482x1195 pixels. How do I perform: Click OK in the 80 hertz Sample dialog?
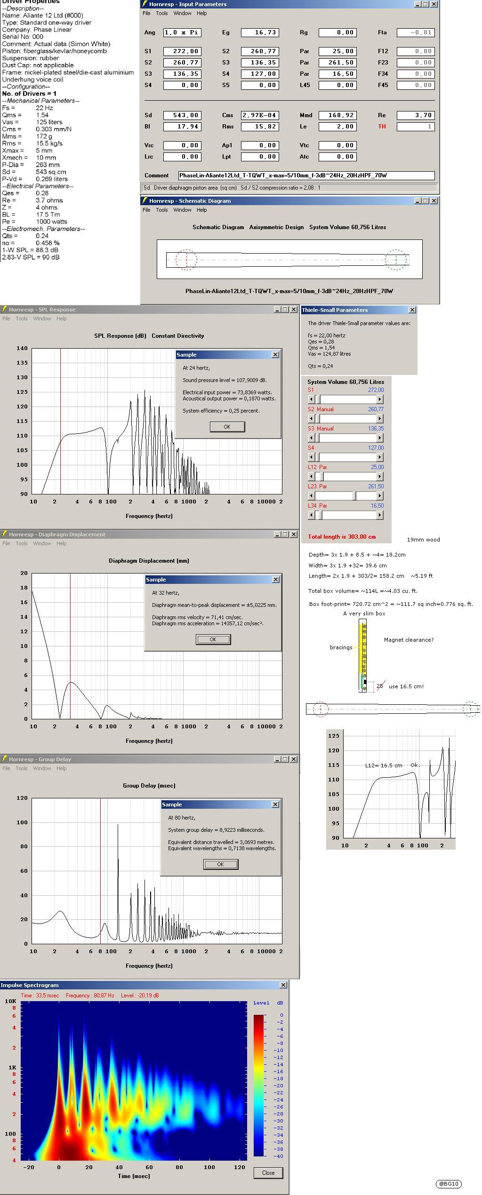pos(221,864)
